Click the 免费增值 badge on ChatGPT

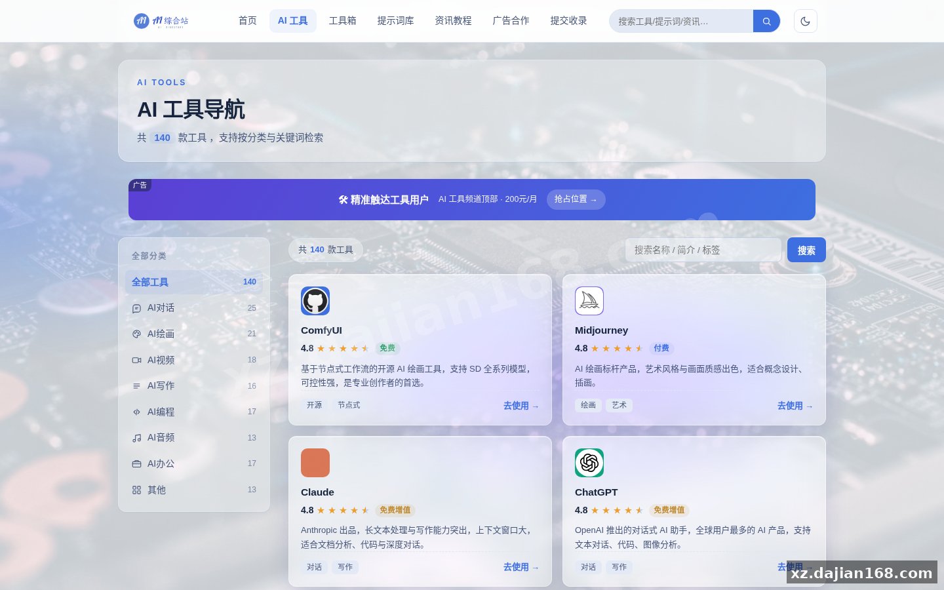pyautogui.click(x=669, y=510)
